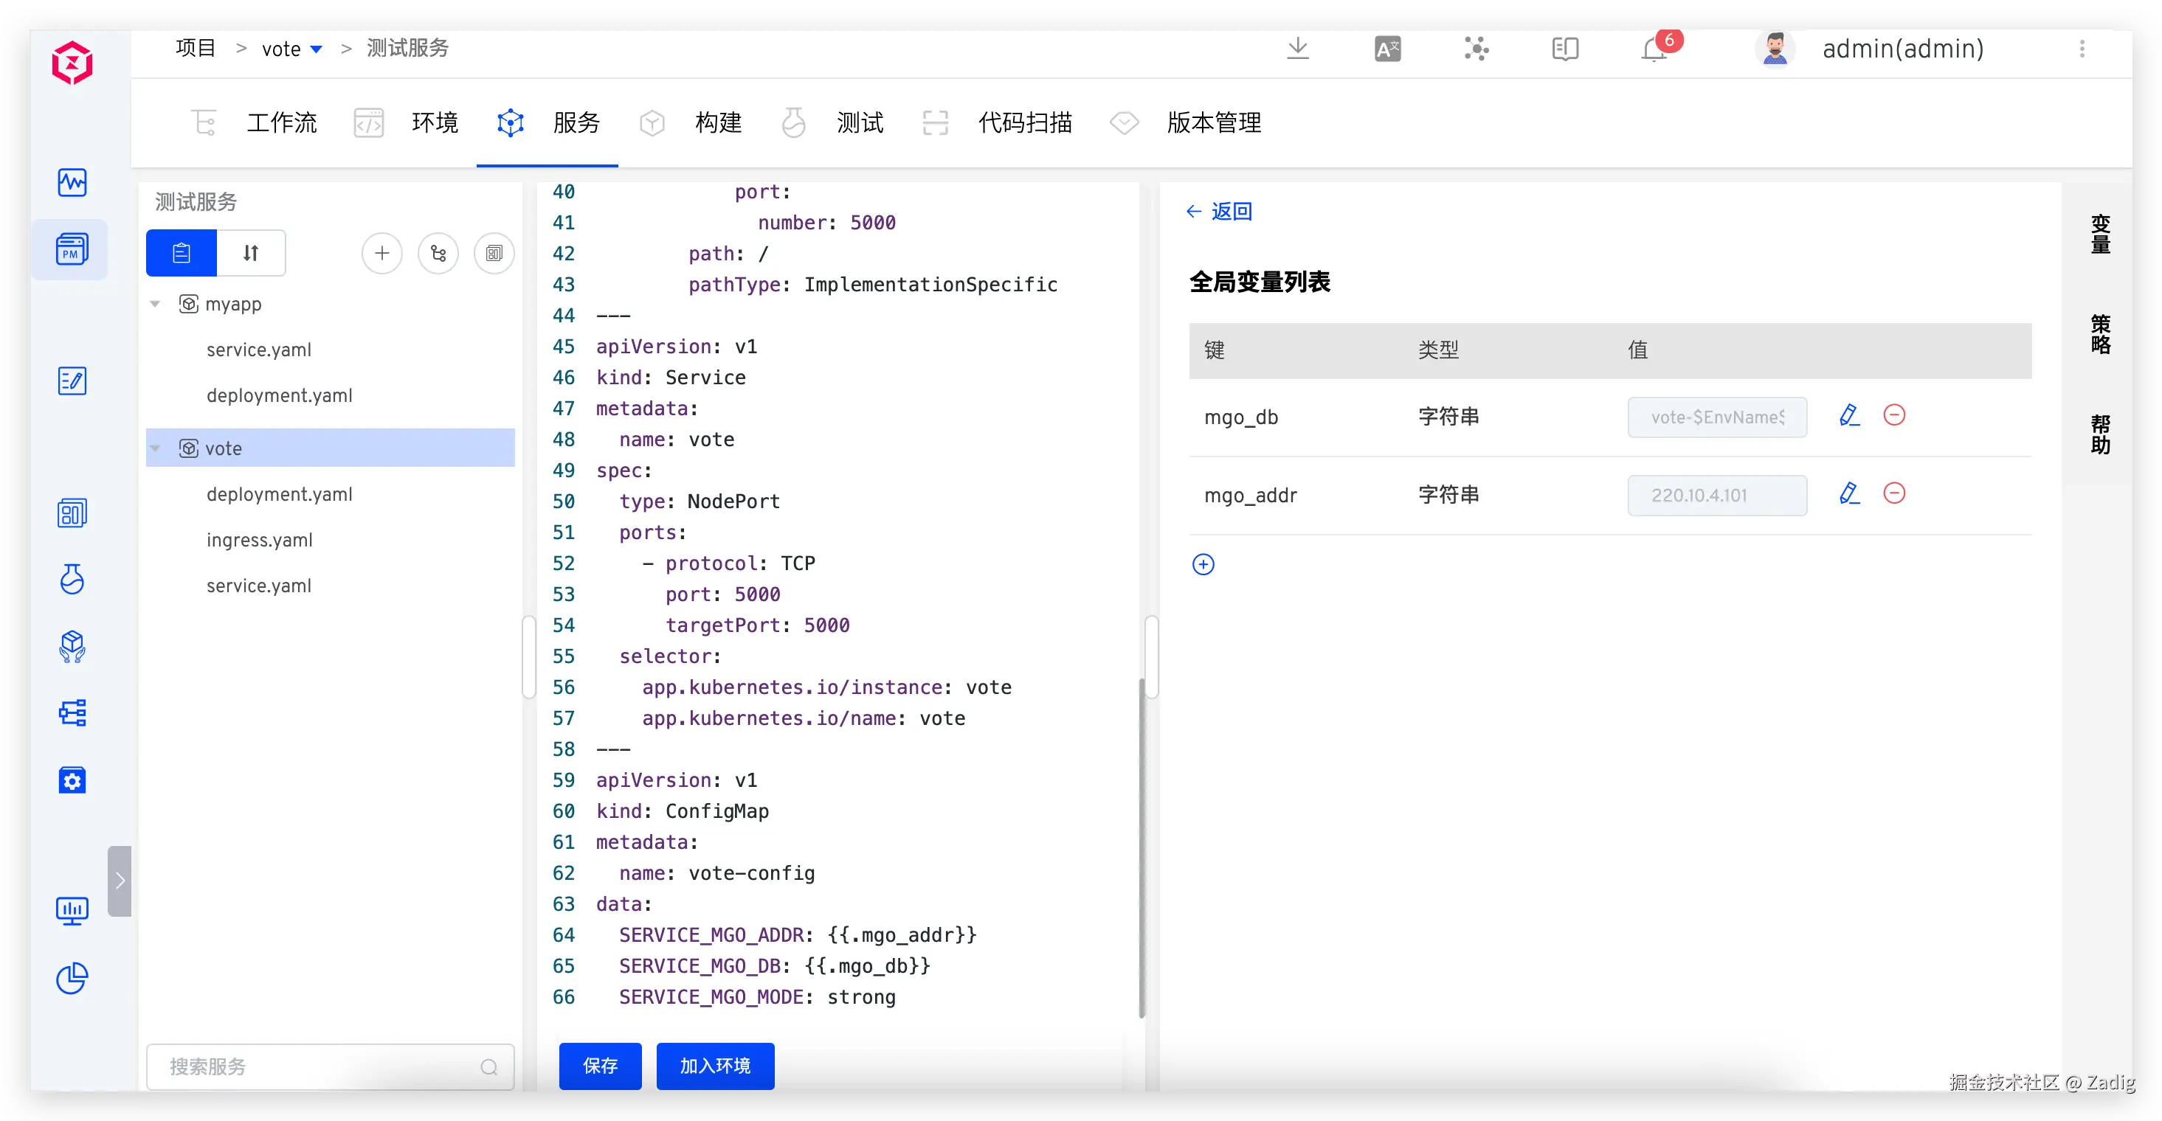Click the download icon in header
2162x1121 pixels.
(x=1297, y=49)
